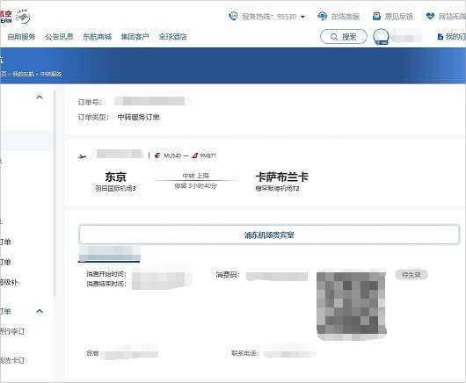Select the 浦东机场贵宾室 tab button

tap(269, 235)
